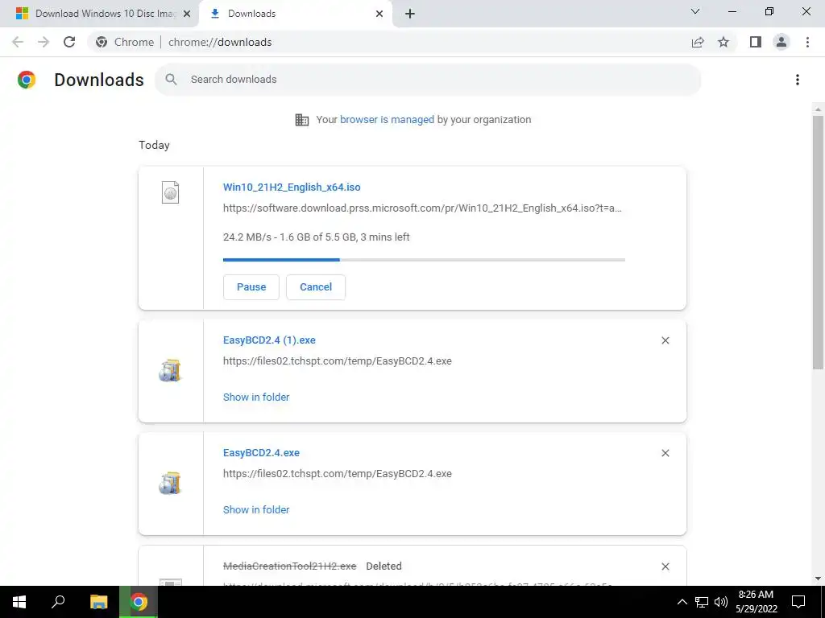
Task: Click the EasyBCD2.4 (1).exe file icon
Action: point(170,370)
